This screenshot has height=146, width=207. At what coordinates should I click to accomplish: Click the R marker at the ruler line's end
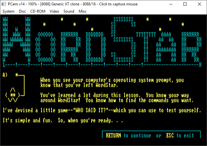[200, 65]
